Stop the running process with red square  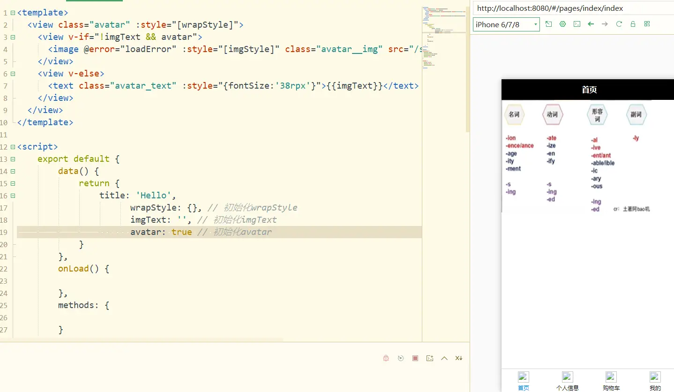[x=415, y=358]
